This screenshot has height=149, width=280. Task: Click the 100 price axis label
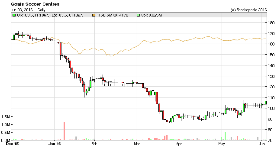coord(271,108)
